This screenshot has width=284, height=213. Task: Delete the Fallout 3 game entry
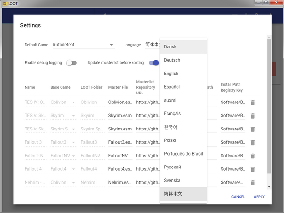253,142
